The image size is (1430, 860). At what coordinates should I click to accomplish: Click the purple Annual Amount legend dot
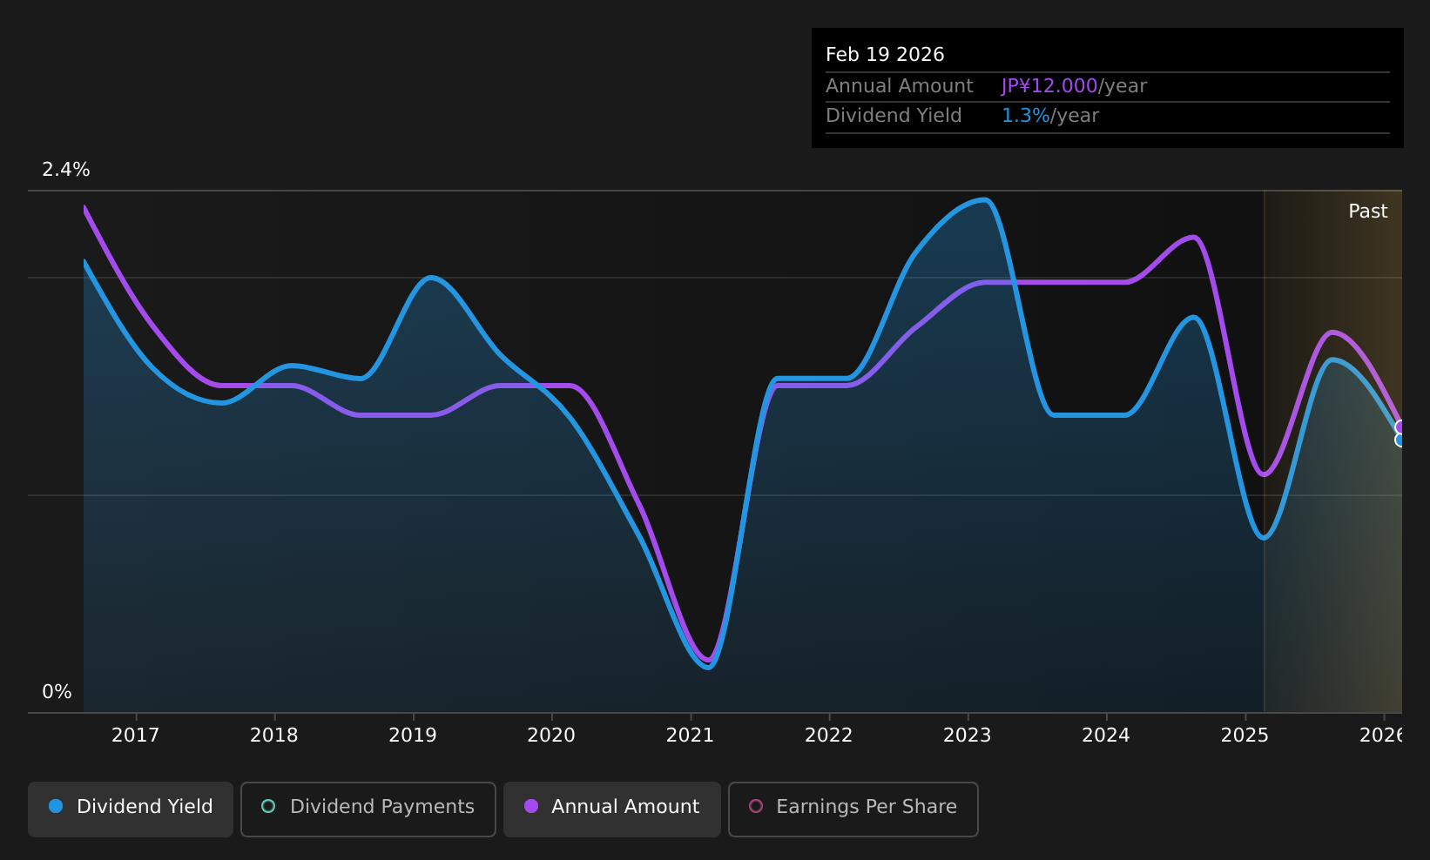point(531,806)
